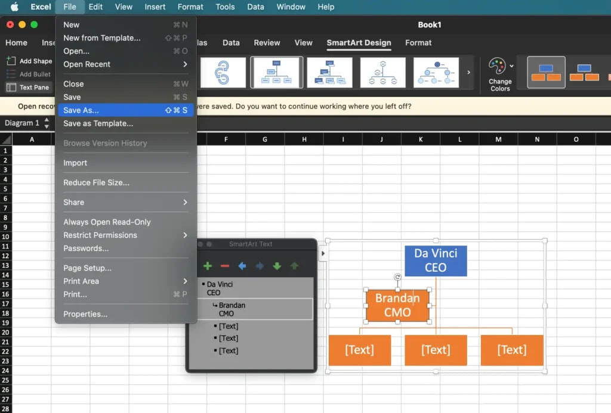Open the Insert menu in menu bar

(x=155, y=7)
